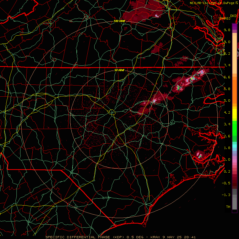Pick the cyan legend band
Image resolution: width=239 pixels, height=239 pixels.
coord(234,146)
